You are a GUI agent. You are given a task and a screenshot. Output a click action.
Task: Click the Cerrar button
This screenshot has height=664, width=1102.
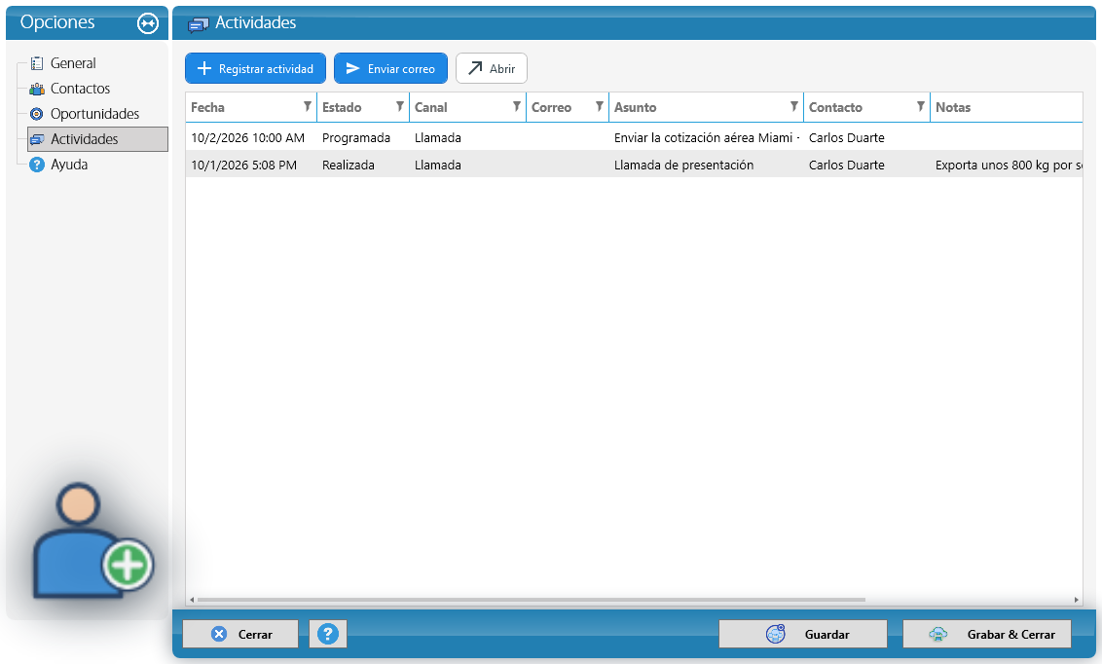click(240, 634)
